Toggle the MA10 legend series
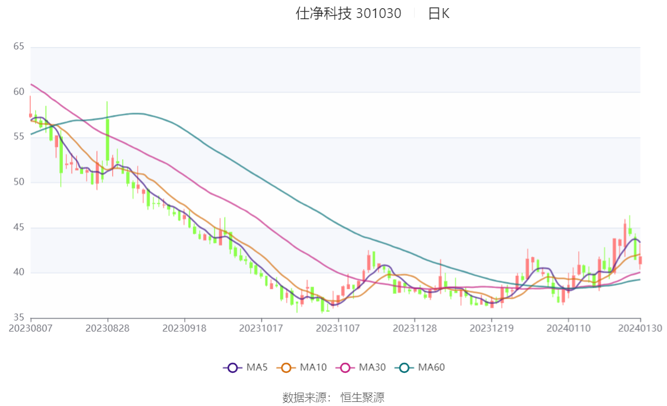Viewport: 667px width, 406px height. [302, 367]
